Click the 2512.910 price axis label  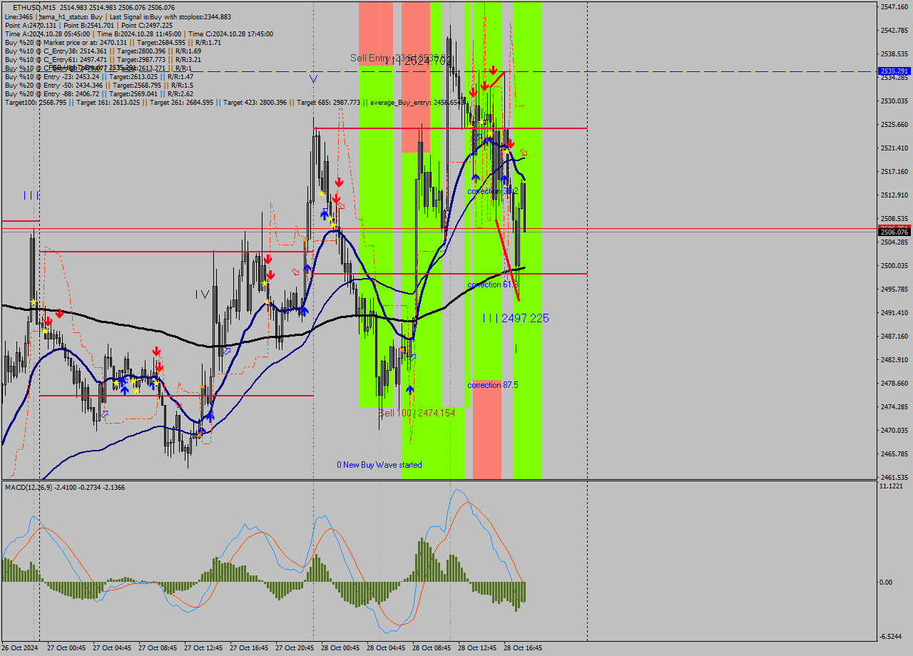point(894,195)
